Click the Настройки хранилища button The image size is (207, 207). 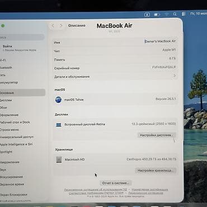(156, 171)
